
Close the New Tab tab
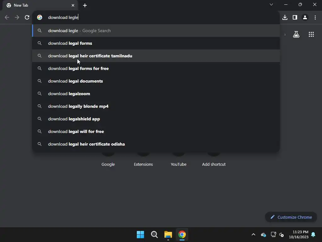[73, 5]
